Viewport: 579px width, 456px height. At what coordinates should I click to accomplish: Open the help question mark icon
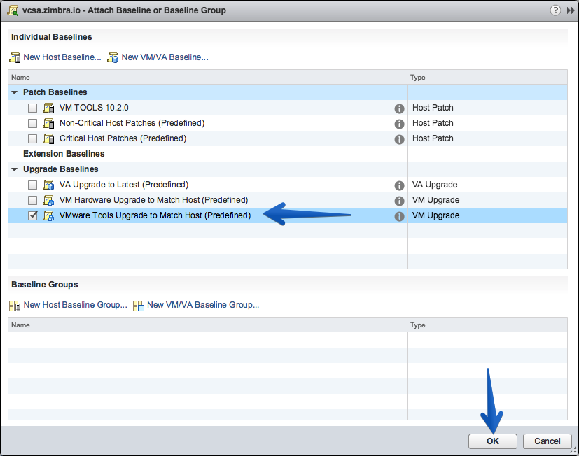[555, 10]
